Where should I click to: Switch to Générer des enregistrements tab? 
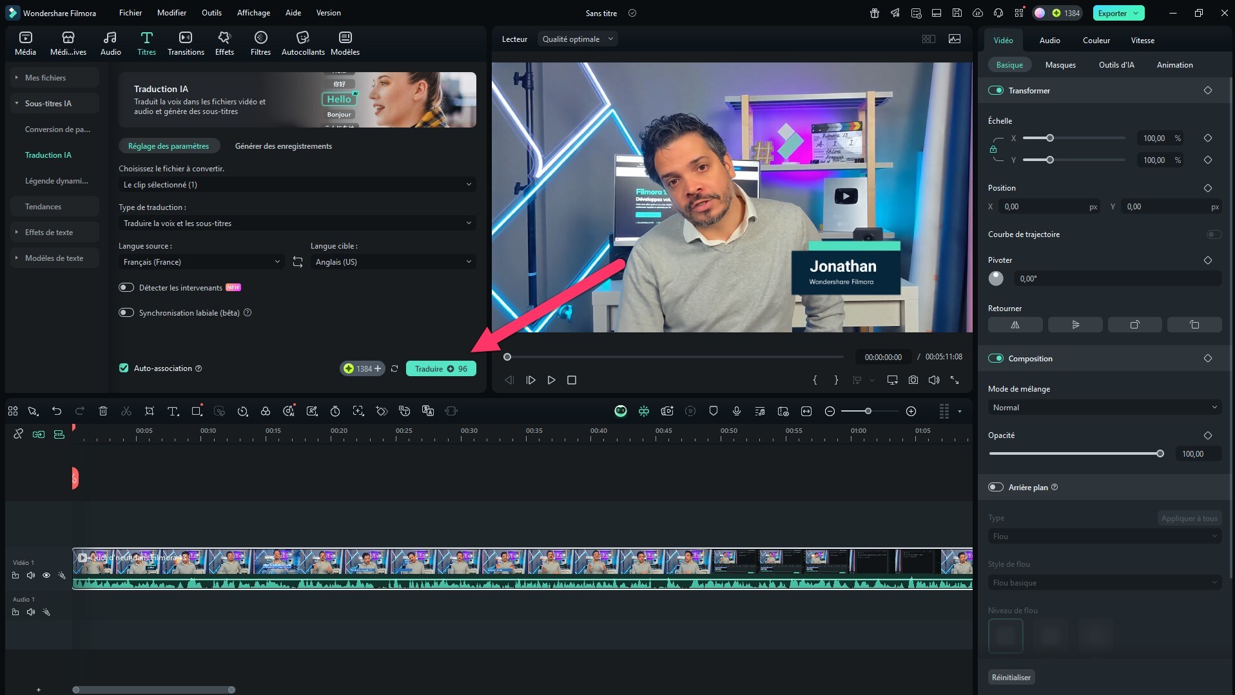coord(284,146)
